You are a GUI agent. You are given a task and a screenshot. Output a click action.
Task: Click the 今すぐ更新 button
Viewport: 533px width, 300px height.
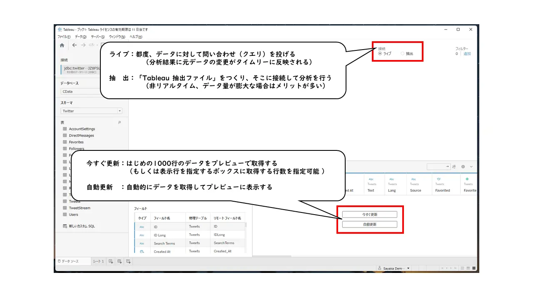pyautogui.click(x=369, y=214)
